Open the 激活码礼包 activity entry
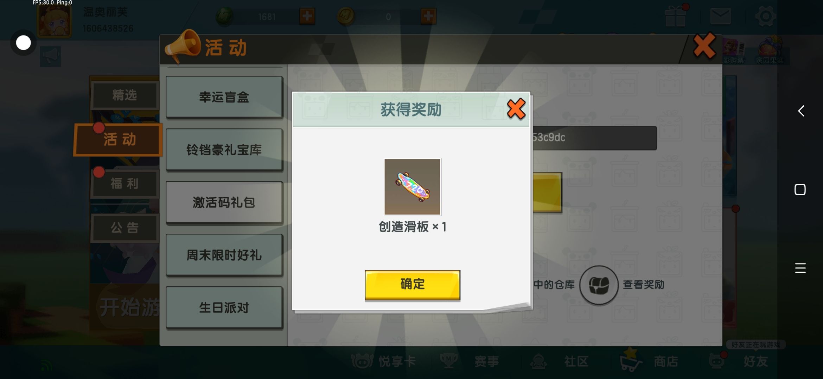The image size is (823, 379). coord(224,202)
